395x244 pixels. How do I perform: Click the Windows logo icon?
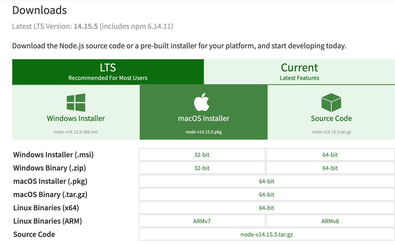coord(76,102)
